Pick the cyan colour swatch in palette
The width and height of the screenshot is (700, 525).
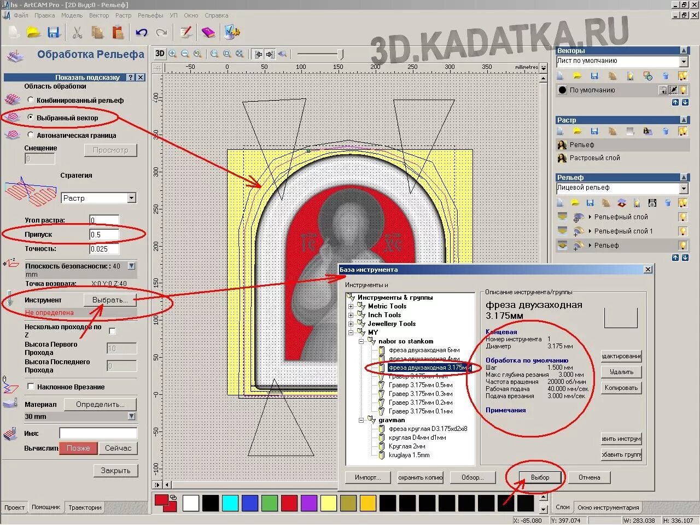tap(230, 503)
